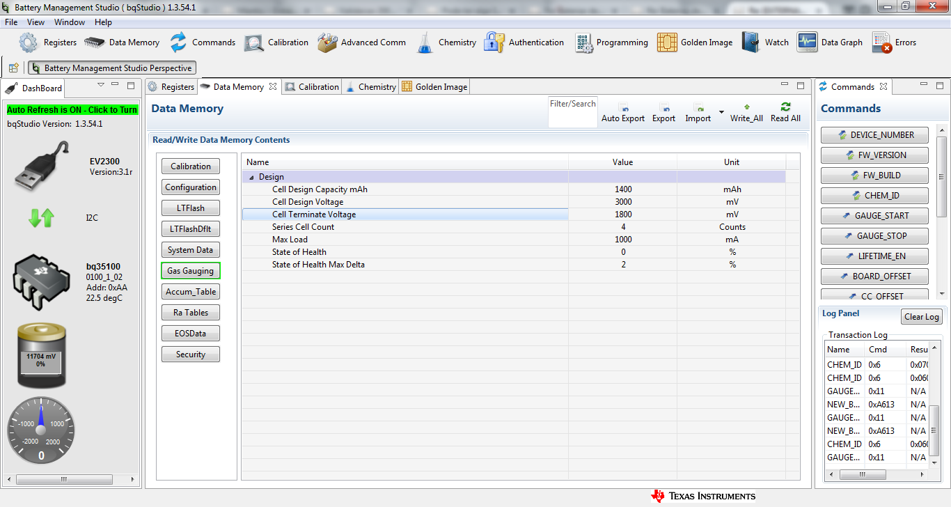
Task: Open the Help menu
Action: (x=103, y=22)
